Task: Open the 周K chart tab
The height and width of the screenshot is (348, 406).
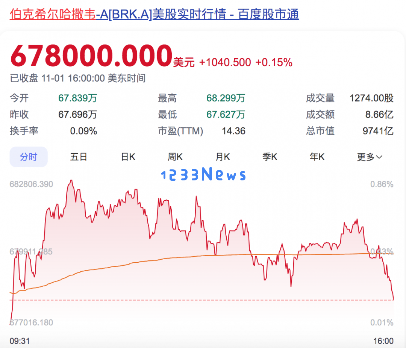Action: tap(175, 157)
